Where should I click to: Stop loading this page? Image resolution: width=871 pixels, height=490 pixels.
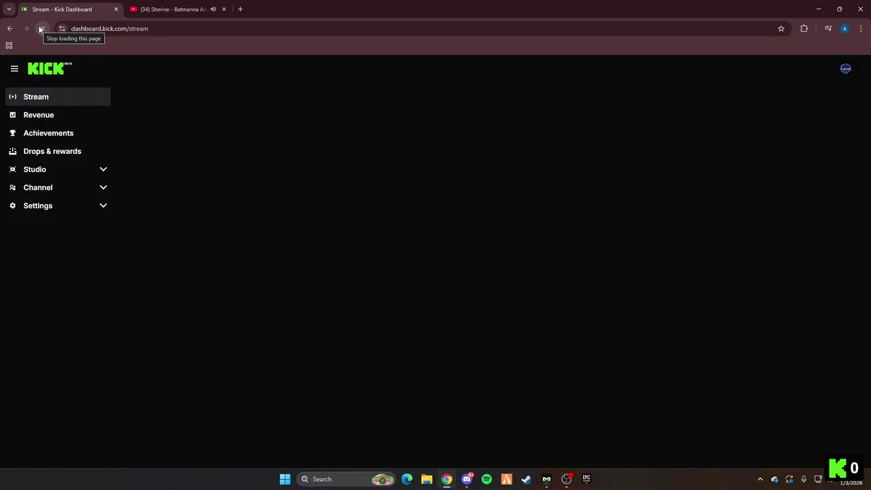point(42,29)
